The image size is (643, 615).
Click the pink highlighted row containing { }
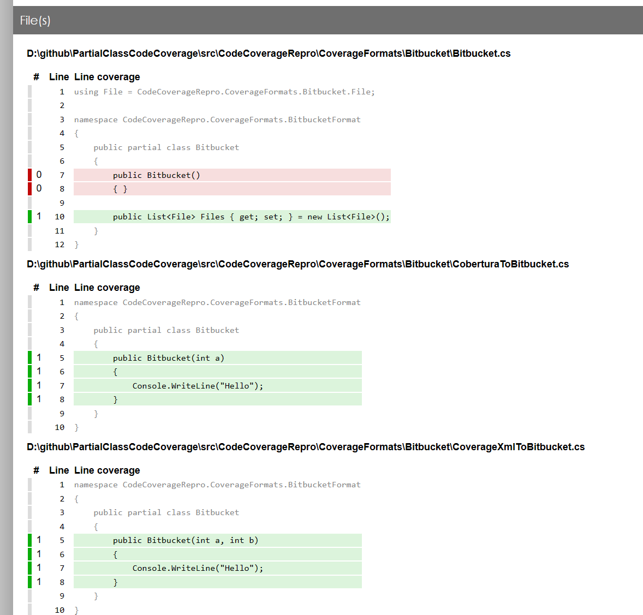[218, 188]
